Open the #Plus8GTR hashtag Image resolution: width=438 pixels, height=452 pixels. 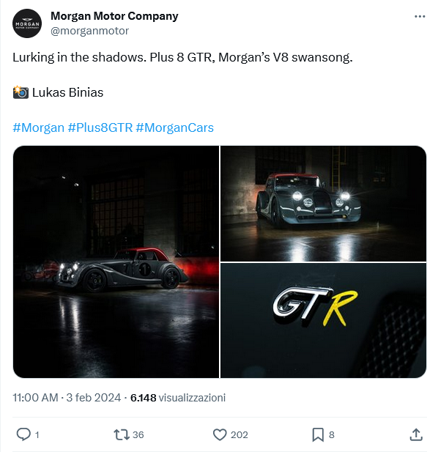[100, 127]
